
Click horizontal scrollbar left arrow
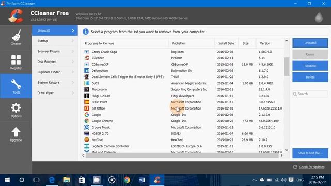click(x=83, y=155)
